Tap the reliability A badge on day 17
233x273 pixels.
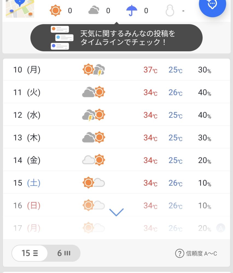(x=221, y=228)
